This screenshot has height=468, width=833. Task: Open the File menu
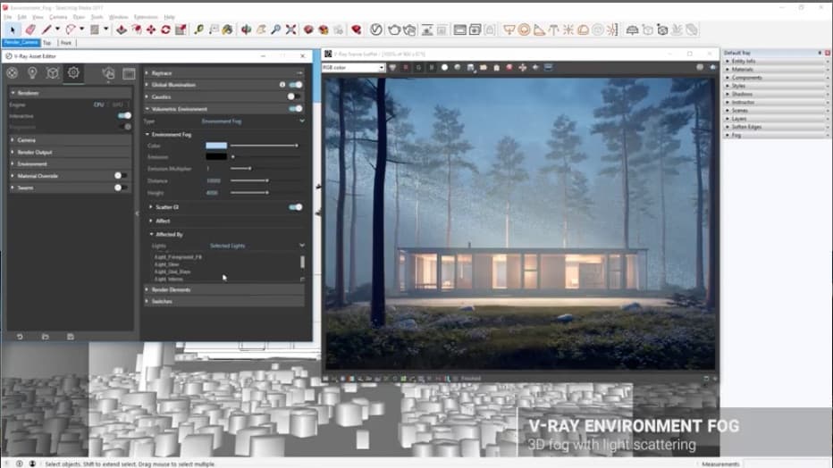tap(7, 17)
